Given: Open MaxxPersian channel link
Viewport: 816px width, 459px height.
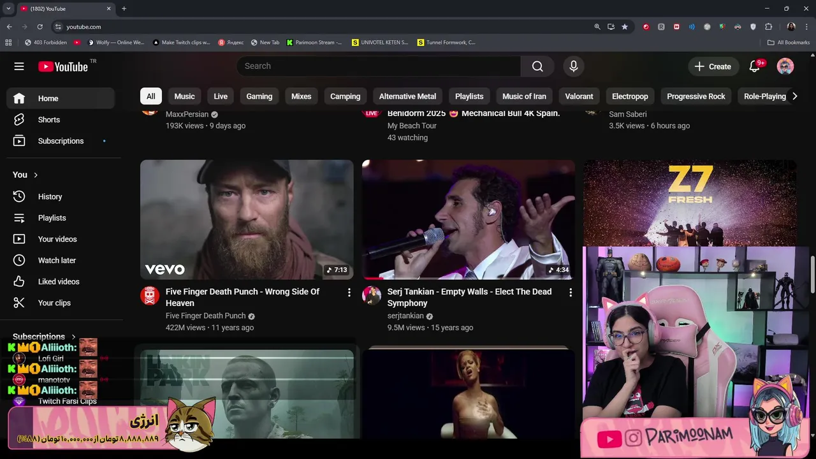Looking at the screenshot, I should tap(187, 114).
